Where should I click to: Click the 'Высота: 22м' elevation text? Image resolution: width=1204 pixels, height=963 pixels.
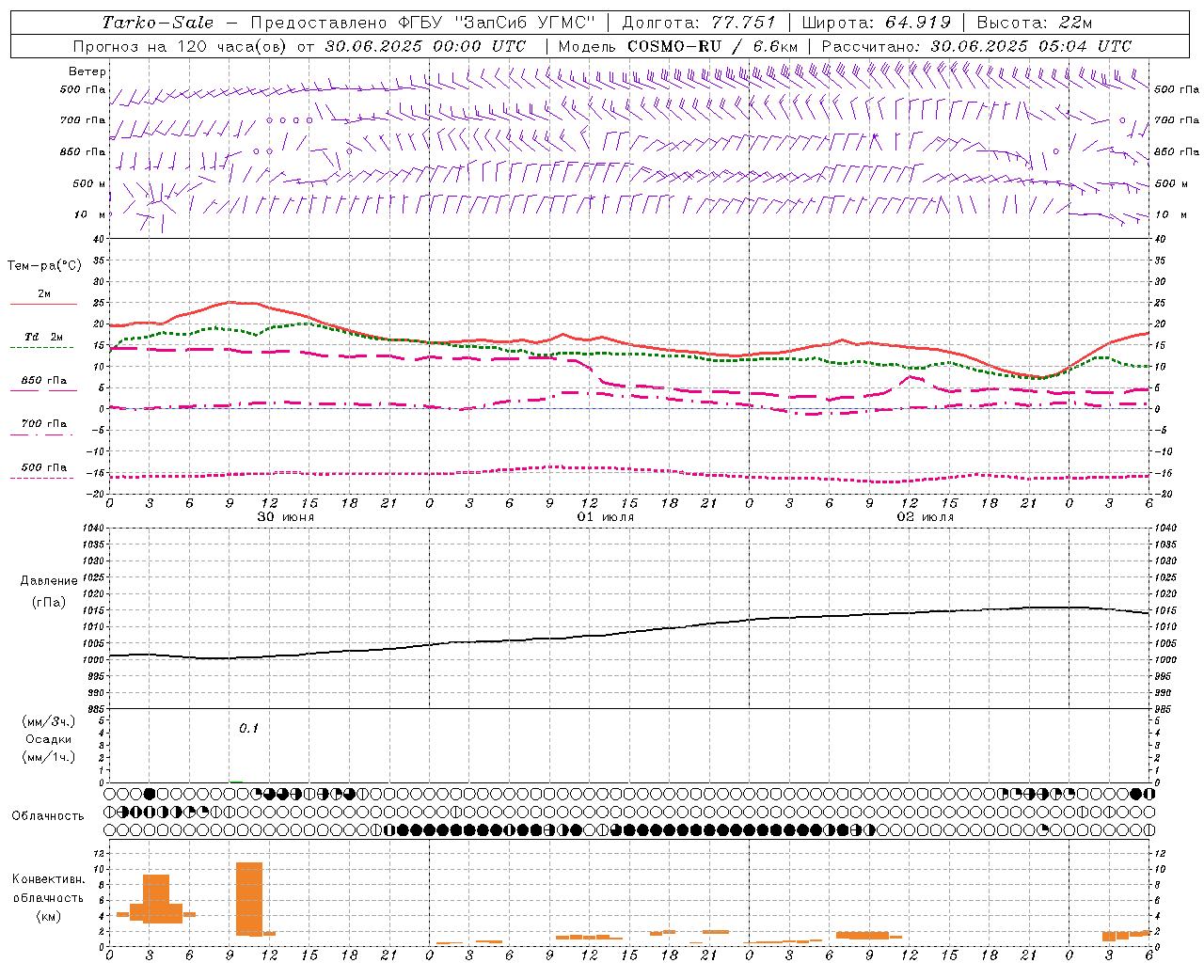[x=1034, y=23]
